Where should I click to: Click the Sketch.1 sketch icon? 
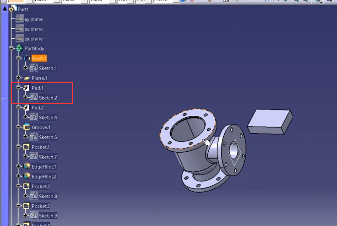click(34, 68)
